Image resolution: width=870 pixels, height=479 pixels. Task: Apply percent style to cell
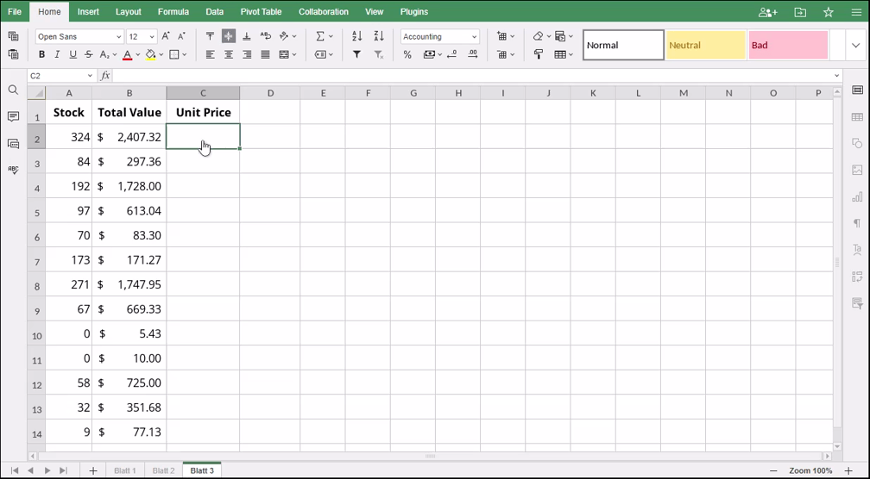(407, 54)
